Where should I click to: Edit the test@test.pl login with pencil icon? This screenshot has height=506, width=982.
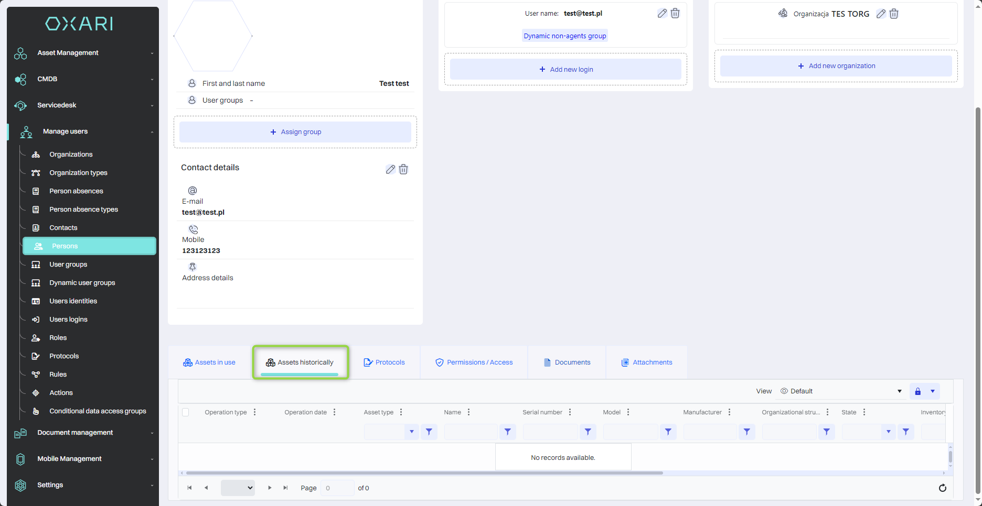(662, 14)
